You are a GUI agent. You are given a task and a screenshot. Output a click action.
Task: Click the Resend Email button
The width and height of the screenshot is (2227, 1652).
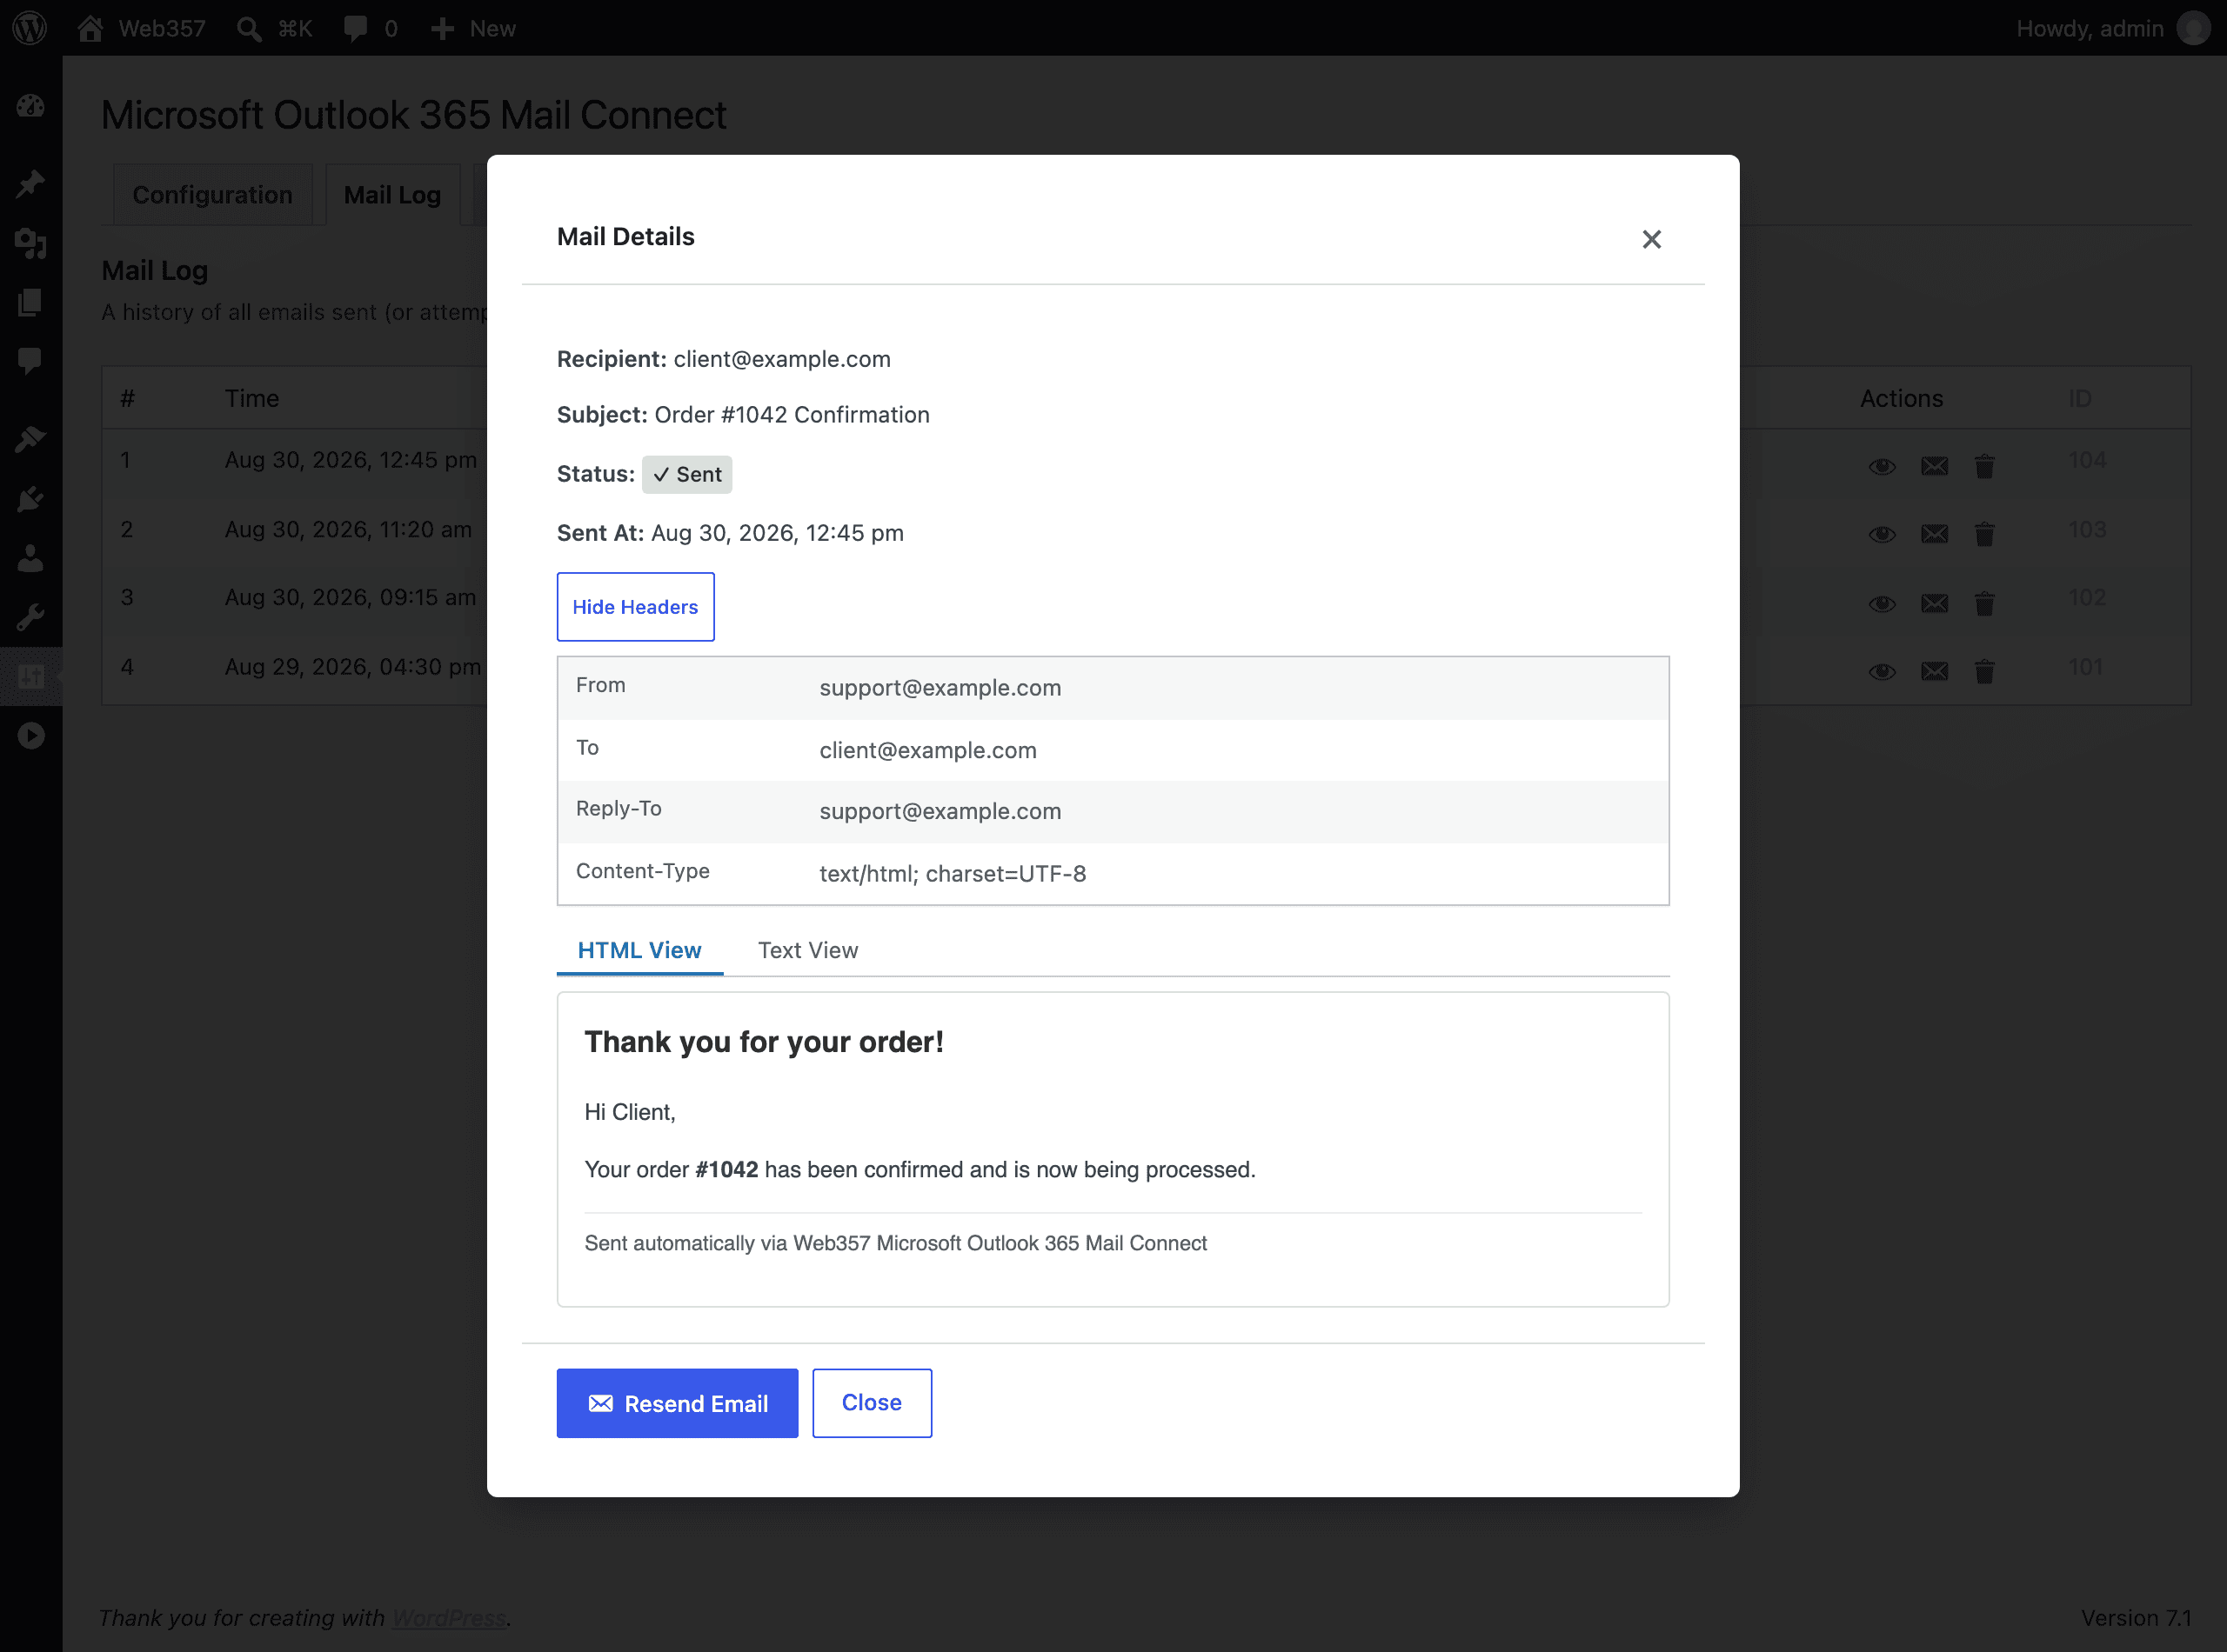click(678, 1403)
